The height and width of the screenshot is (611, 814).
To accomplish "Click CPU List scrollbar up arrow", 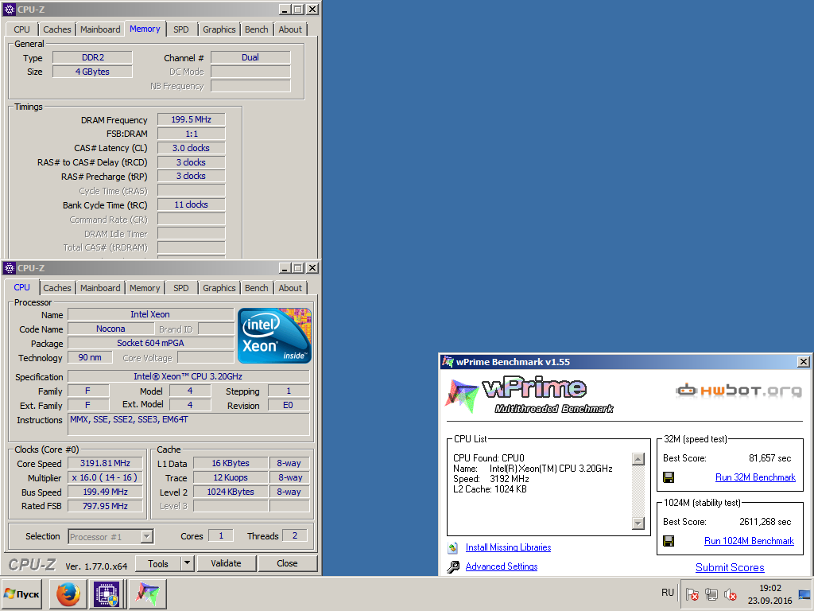I will tap(638, 459).
